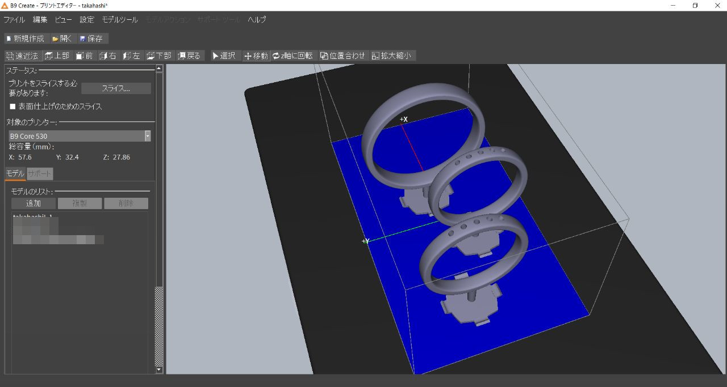Switch to right view 右
727x387 pixels.
coord(108,56)
